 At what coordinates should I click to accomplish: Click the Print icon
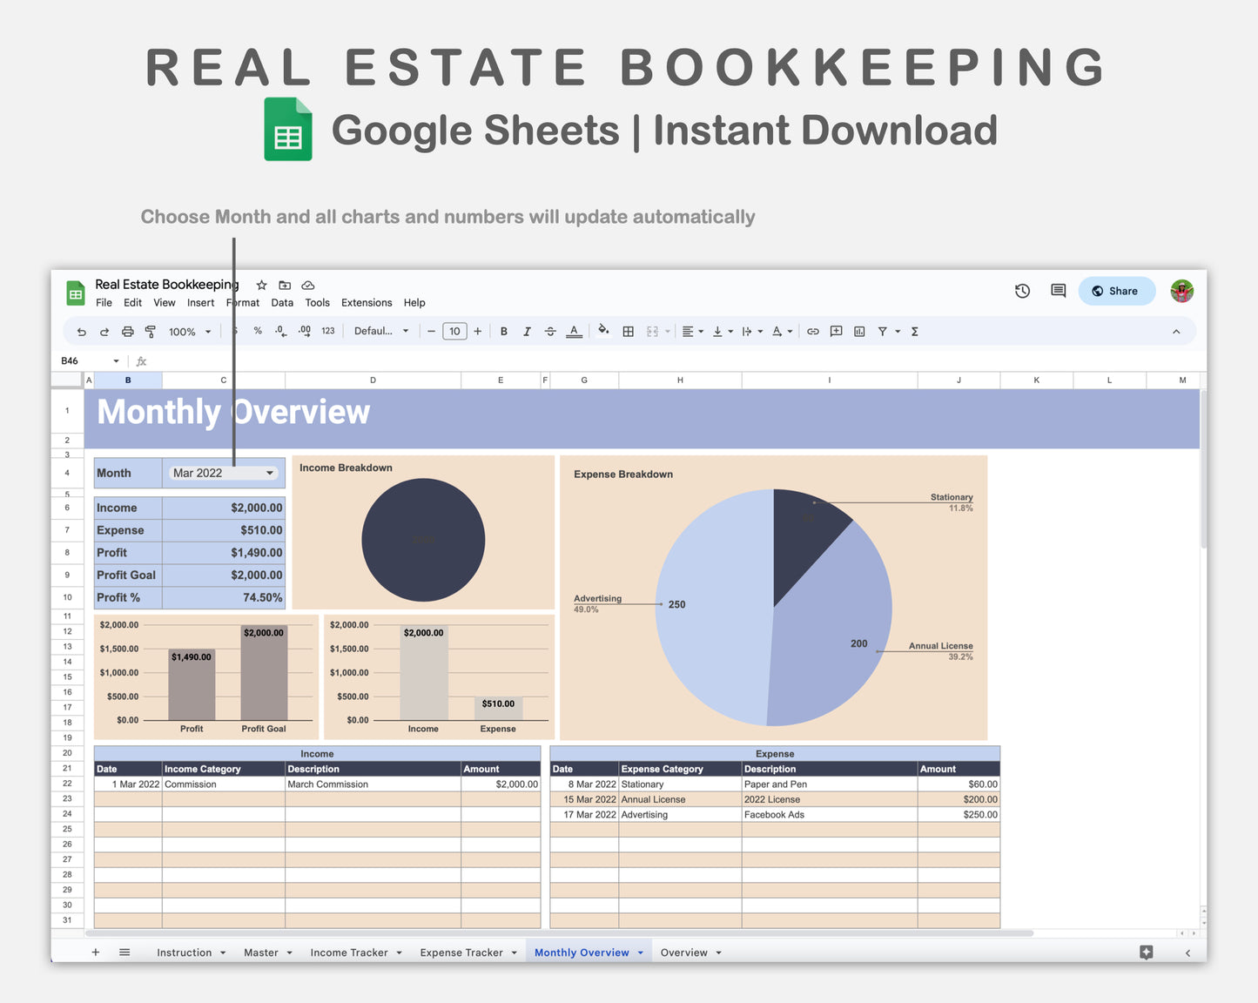[127, 332]
